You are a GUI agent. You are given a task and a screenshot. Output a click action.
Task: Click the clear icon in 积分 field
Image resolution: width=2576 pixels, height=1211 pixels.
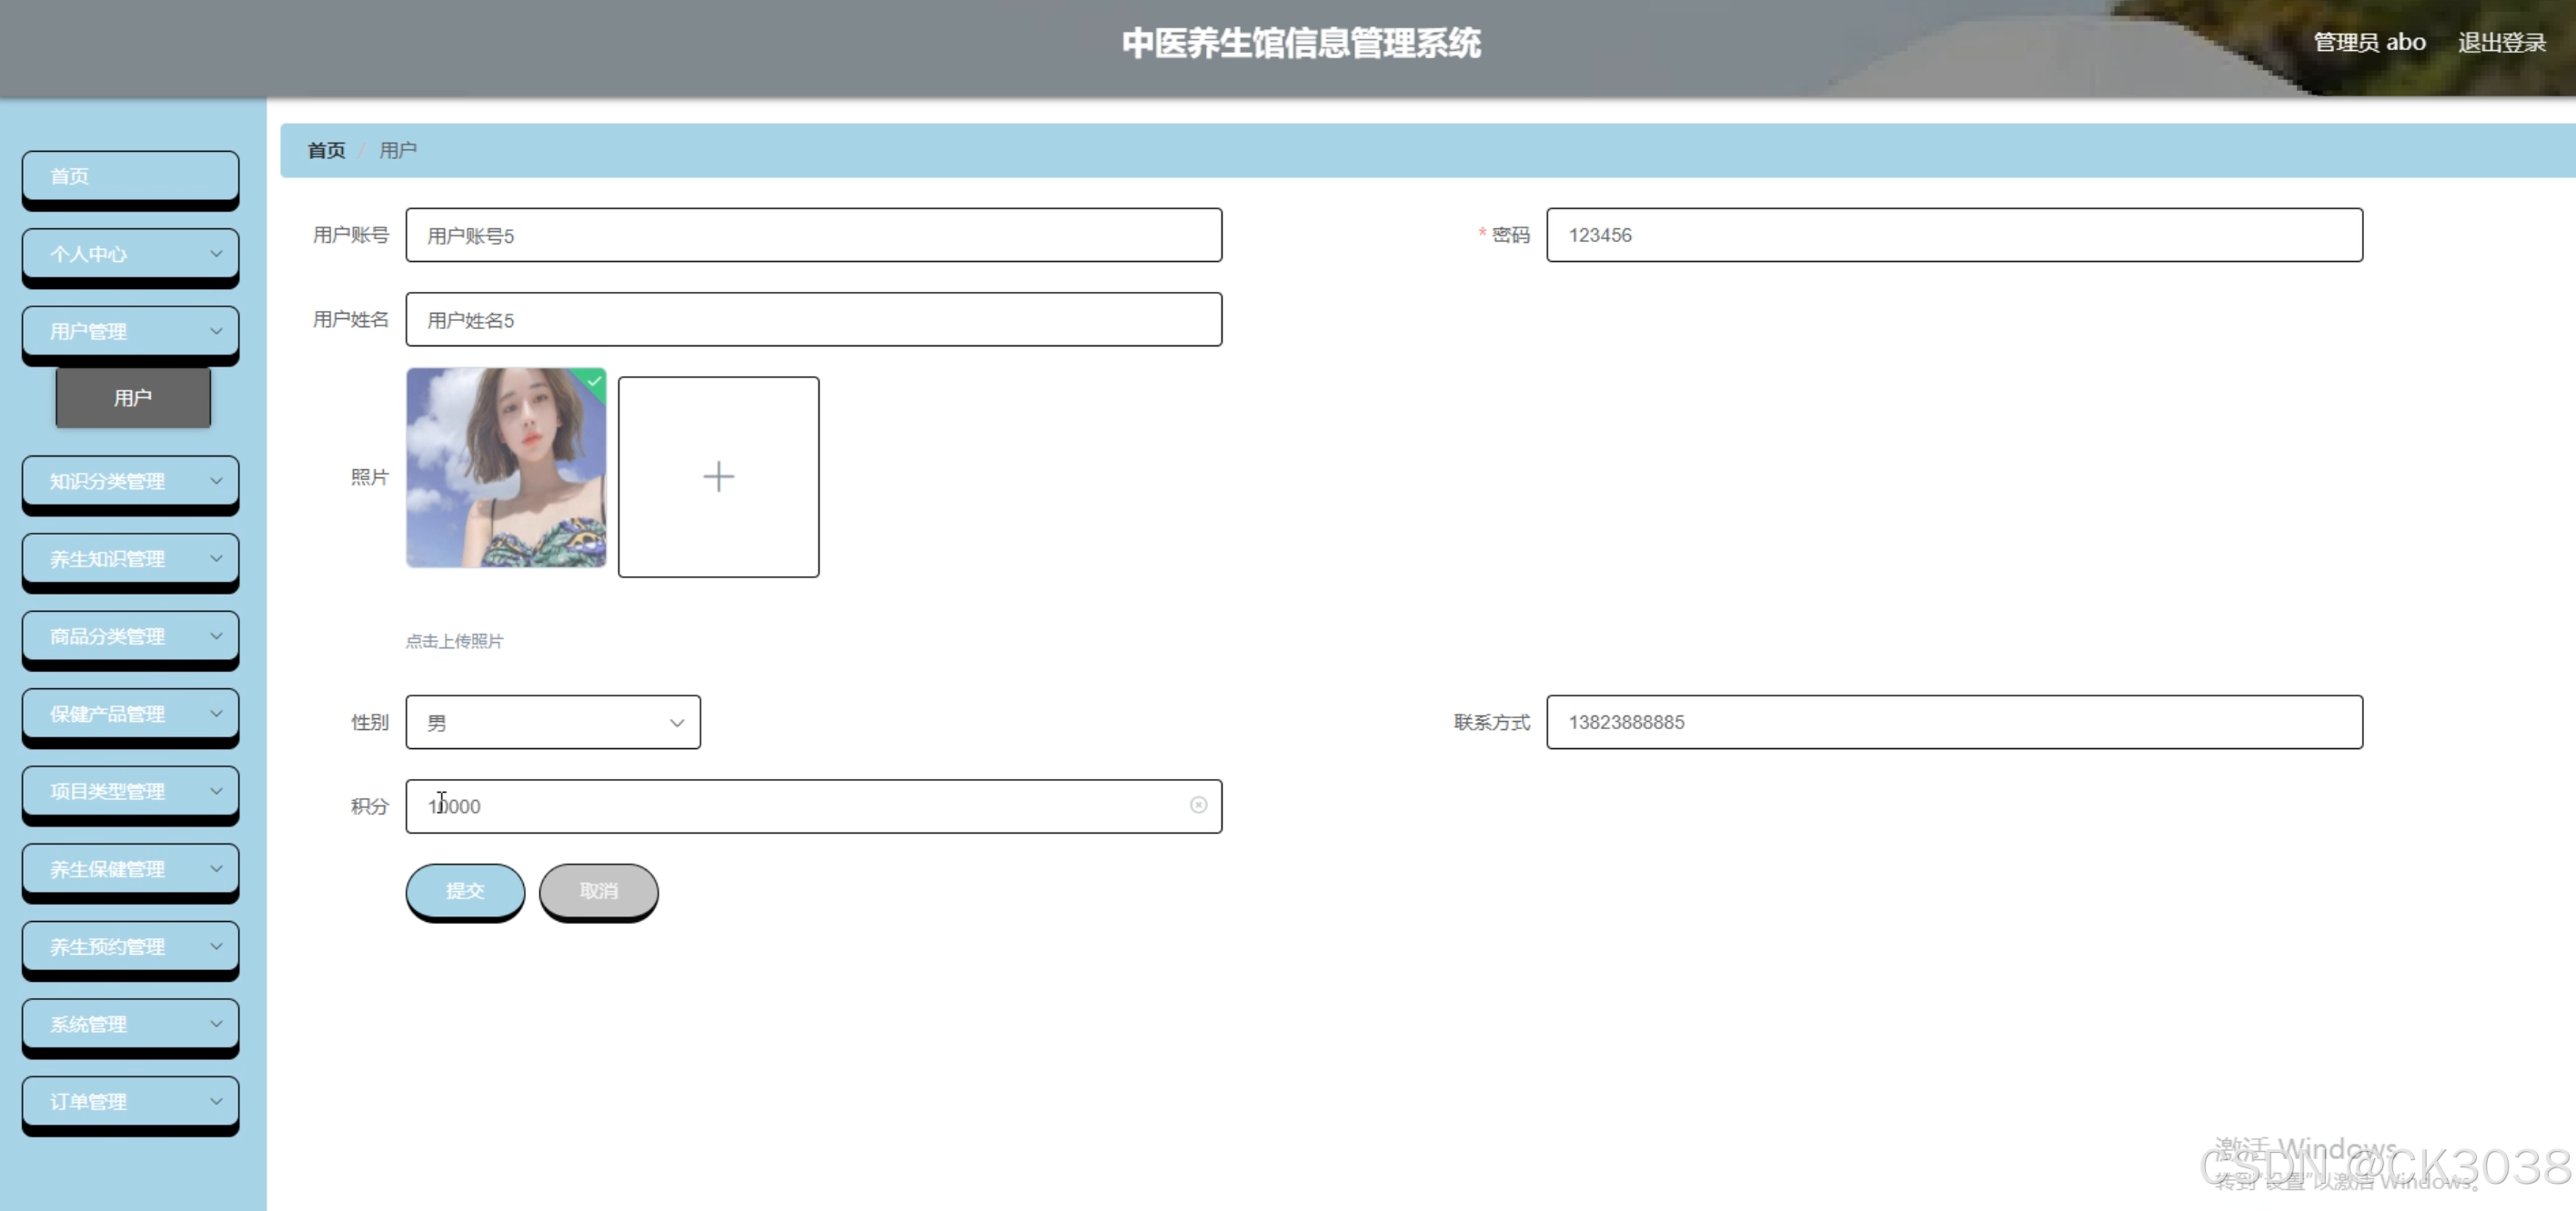[x=1198, y=806]
